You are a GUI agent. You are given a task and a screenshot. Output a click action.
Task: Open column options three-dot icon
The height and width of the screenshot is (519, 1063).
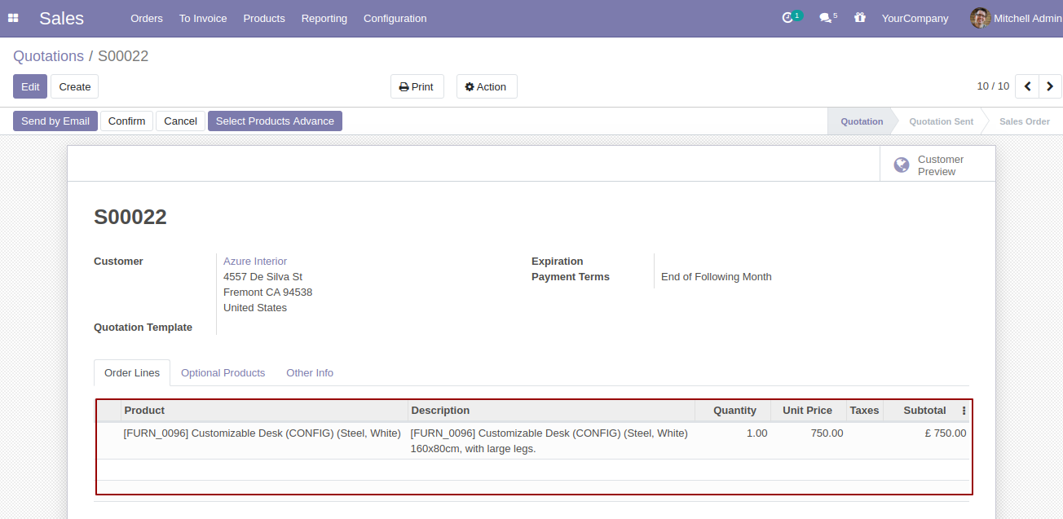(964, 411)
